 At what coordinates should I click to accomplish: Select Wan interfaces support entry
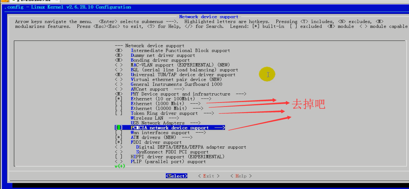(x=168, y=133)
